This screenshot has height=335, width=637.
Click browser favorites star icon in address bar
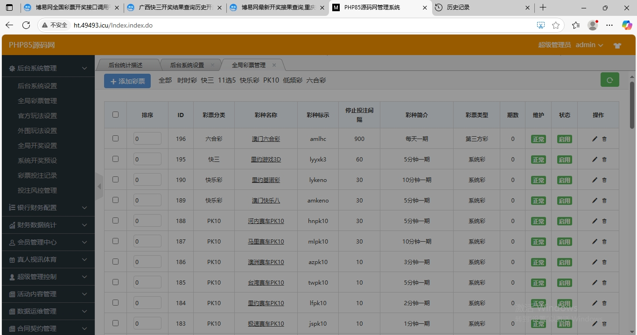tap(556, 25)
